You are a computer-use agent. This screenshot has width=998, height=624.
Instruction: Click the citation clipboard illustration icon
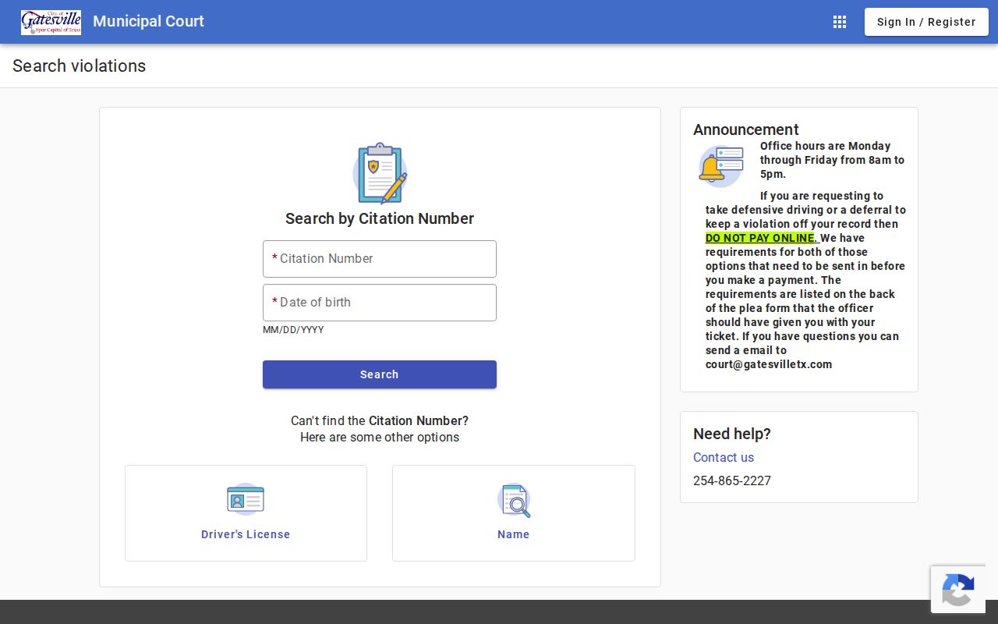[x=380, y=173]
